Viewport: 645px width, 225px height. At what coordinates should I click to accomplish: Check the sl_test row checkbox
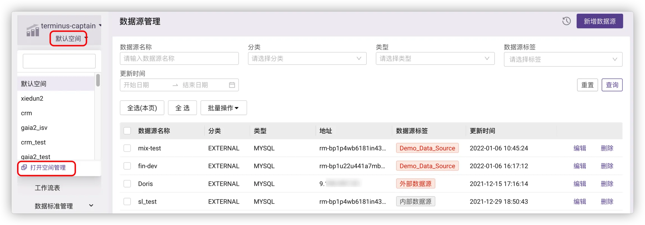click(x=127, y=201)
